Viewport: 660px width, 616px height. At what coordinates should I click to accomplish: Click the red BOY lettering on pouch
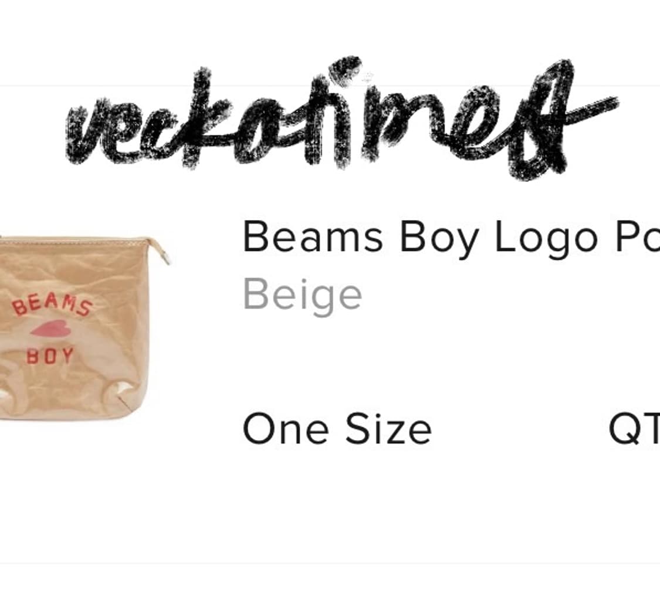50,356
